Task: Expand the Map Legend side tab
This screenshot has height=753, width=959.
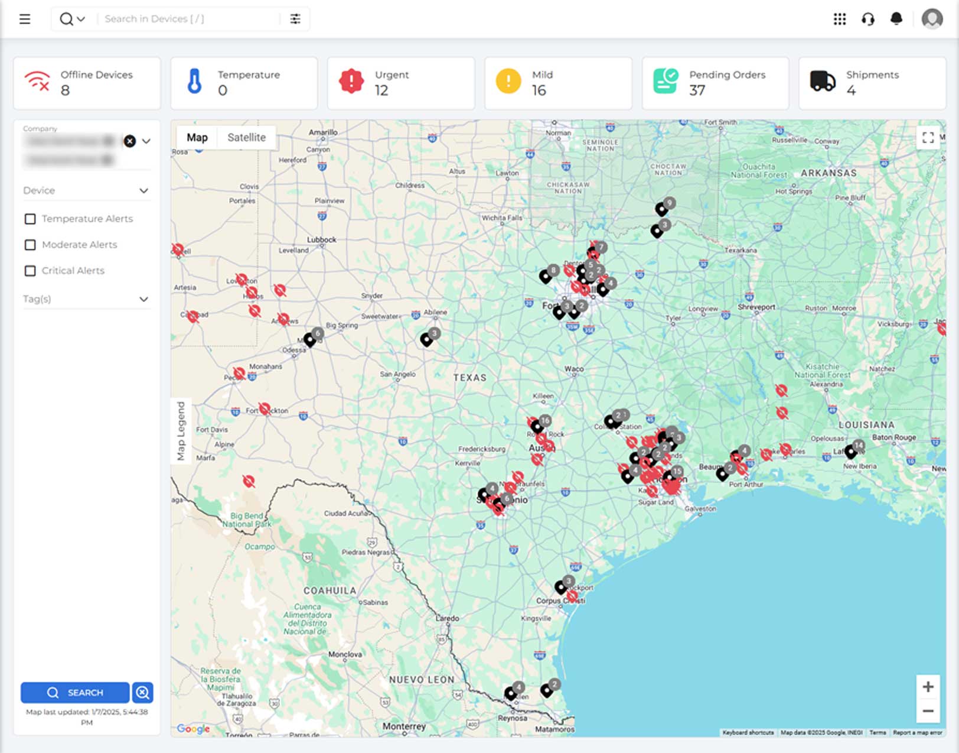Action: (181, 431)
